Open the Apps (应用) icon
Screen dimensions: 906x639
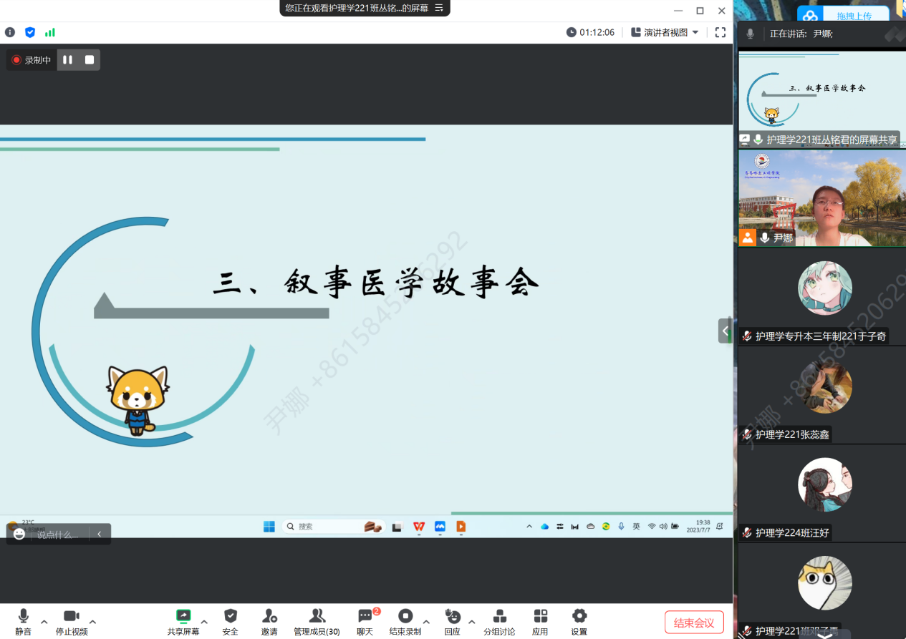[540, 617]
